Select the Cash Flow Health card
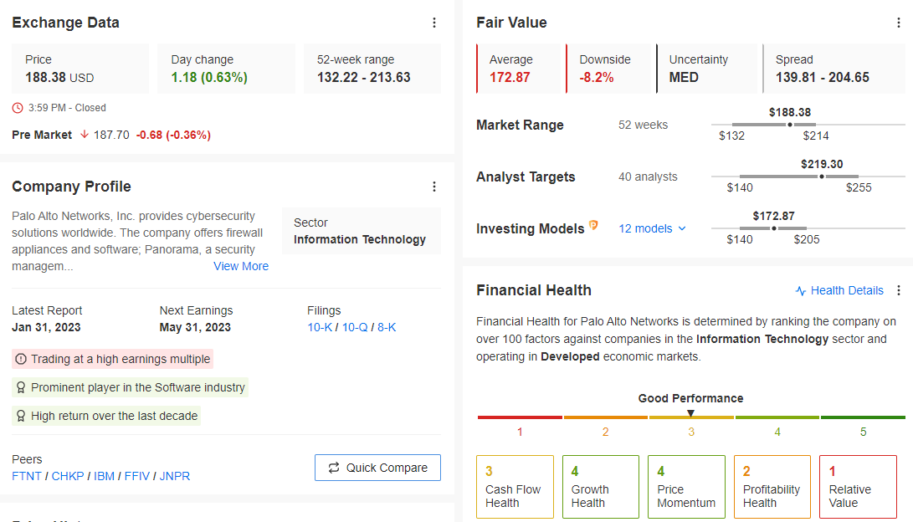 515,487
